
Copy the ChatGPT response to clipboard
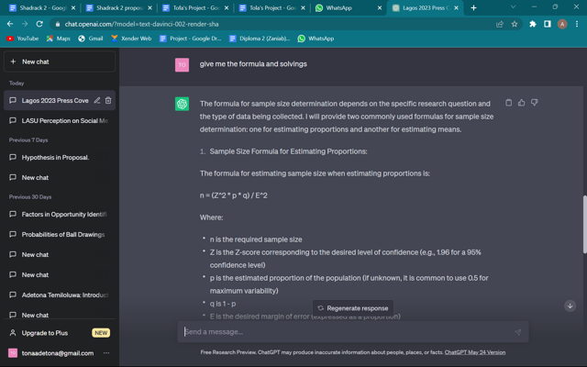point(509,103)
